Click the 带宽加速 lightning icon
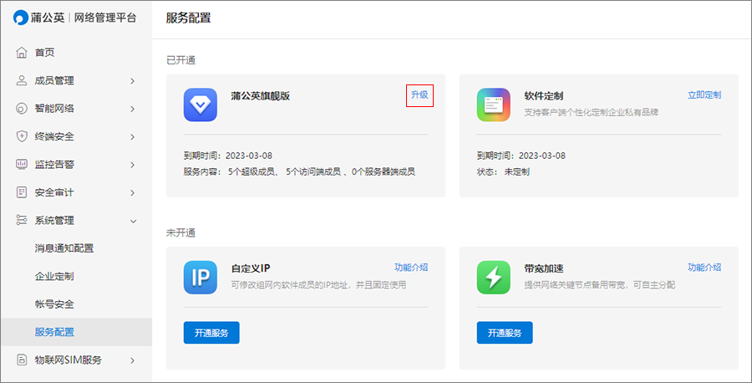The width and height of the screenshot is (752, 383). tap(494, 278)
